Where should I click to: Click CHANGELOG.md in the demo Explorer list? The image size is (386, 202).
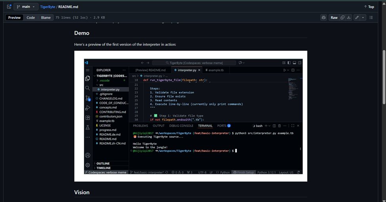click(x=110, y=98)
